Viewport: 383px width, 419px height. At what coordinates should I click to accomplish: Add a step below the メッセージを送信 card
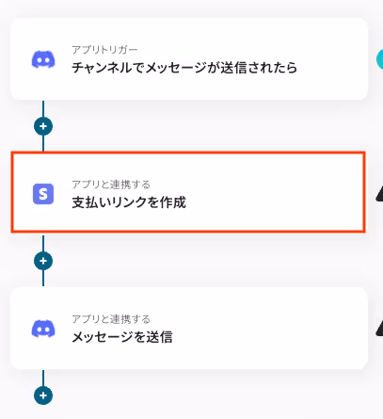pyautogui.click(x=43, y=395)
